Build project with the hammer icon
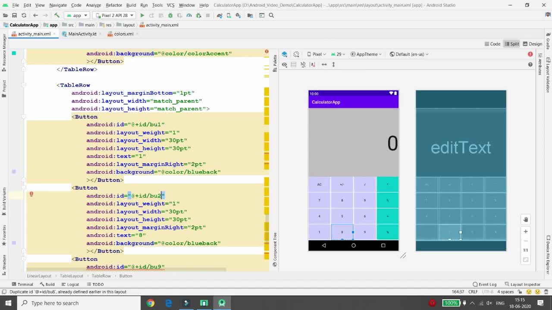This screenshot has height=310, width=552. (57, 15)
